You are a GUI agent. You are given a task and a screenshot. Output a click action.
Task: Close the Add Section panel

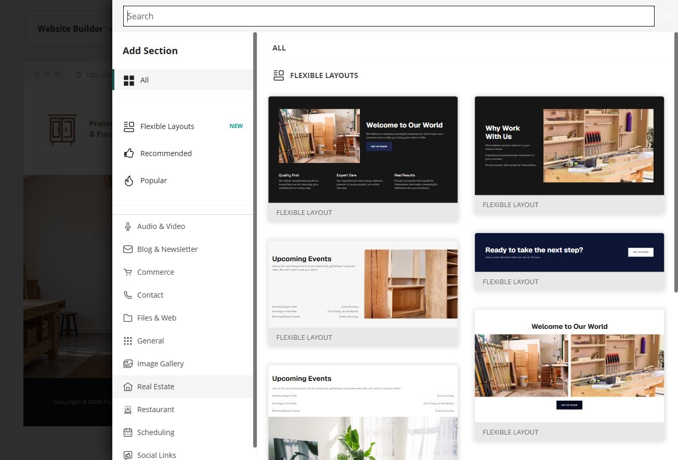667,16
